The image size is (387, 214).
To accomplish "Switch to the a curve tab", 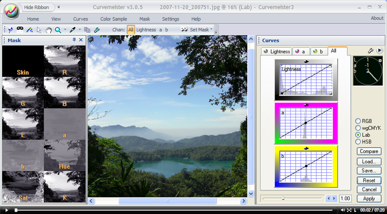I will coord(301,51).
